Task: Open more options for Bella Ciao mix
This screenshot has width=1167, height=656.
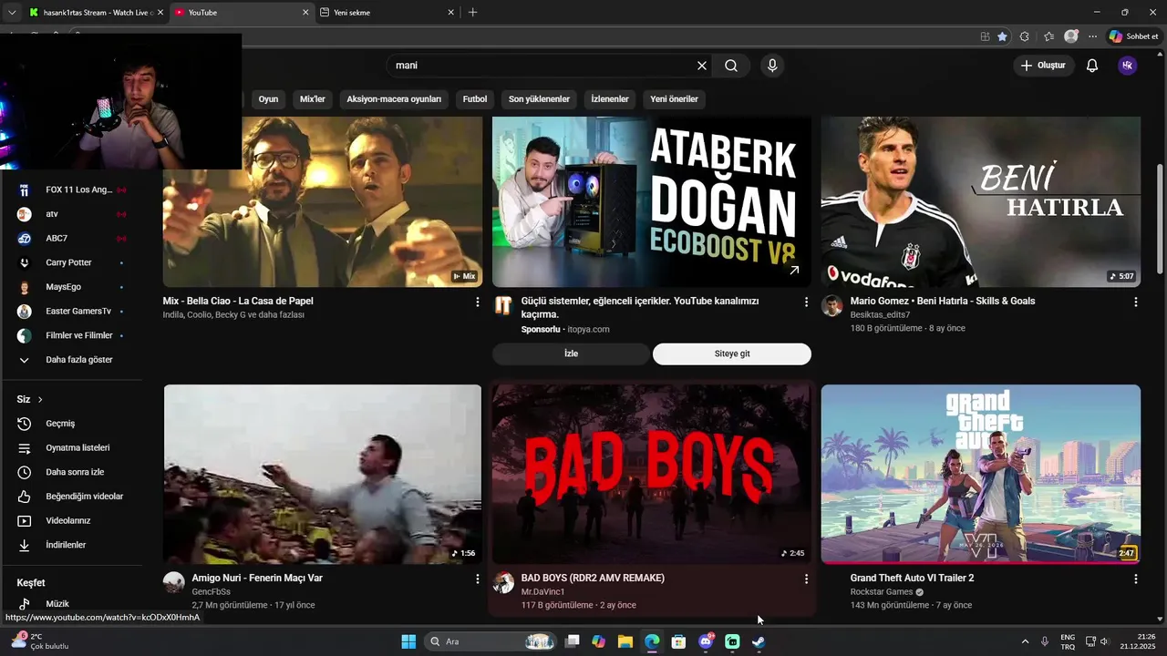Action: pyautogui.click(x=477, y=302)
